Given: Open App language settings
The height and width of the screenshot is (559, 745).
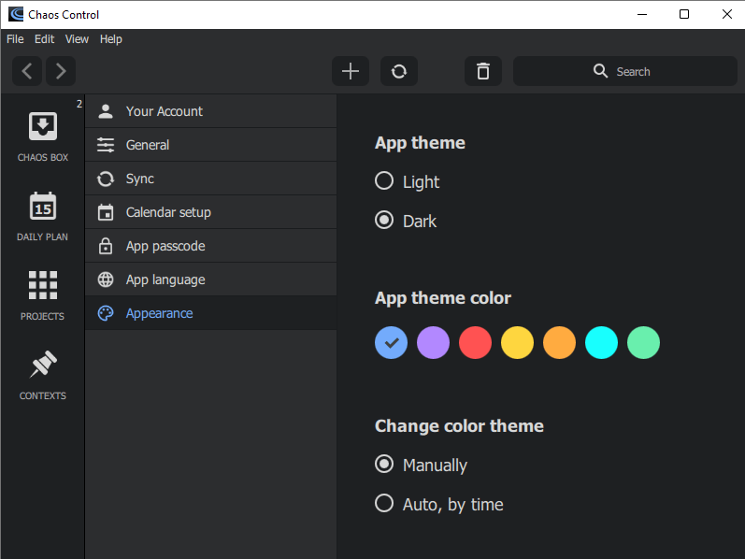Looking at the screenshot, I should tap(211, 279).
